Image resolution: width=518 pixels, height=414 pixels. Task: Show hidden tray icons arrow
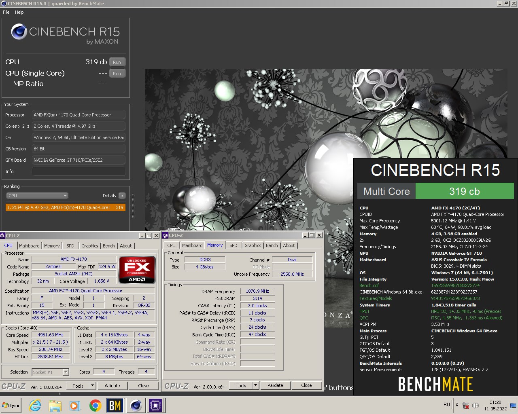pyautogui.click(x=457, y=405)
